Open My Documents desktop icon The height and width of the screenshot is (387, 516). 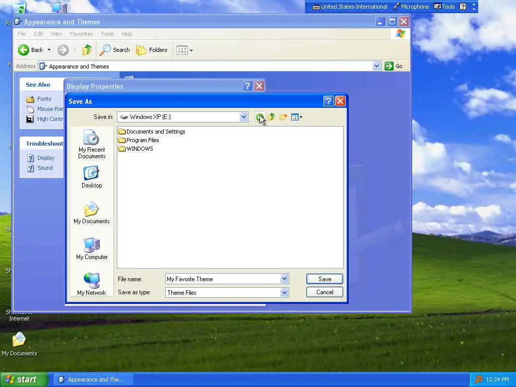[x=19, y=344]
